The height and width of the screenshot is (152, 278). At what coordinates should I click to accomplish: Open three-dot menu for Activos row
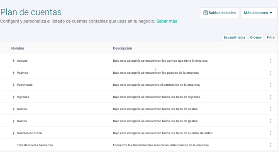[x=271, y=61]
